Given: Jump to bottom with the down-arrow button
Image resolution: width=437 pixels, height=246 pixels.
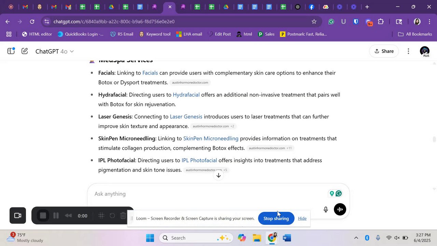Looking at the screenshot, I should click(x=218, y=175).
